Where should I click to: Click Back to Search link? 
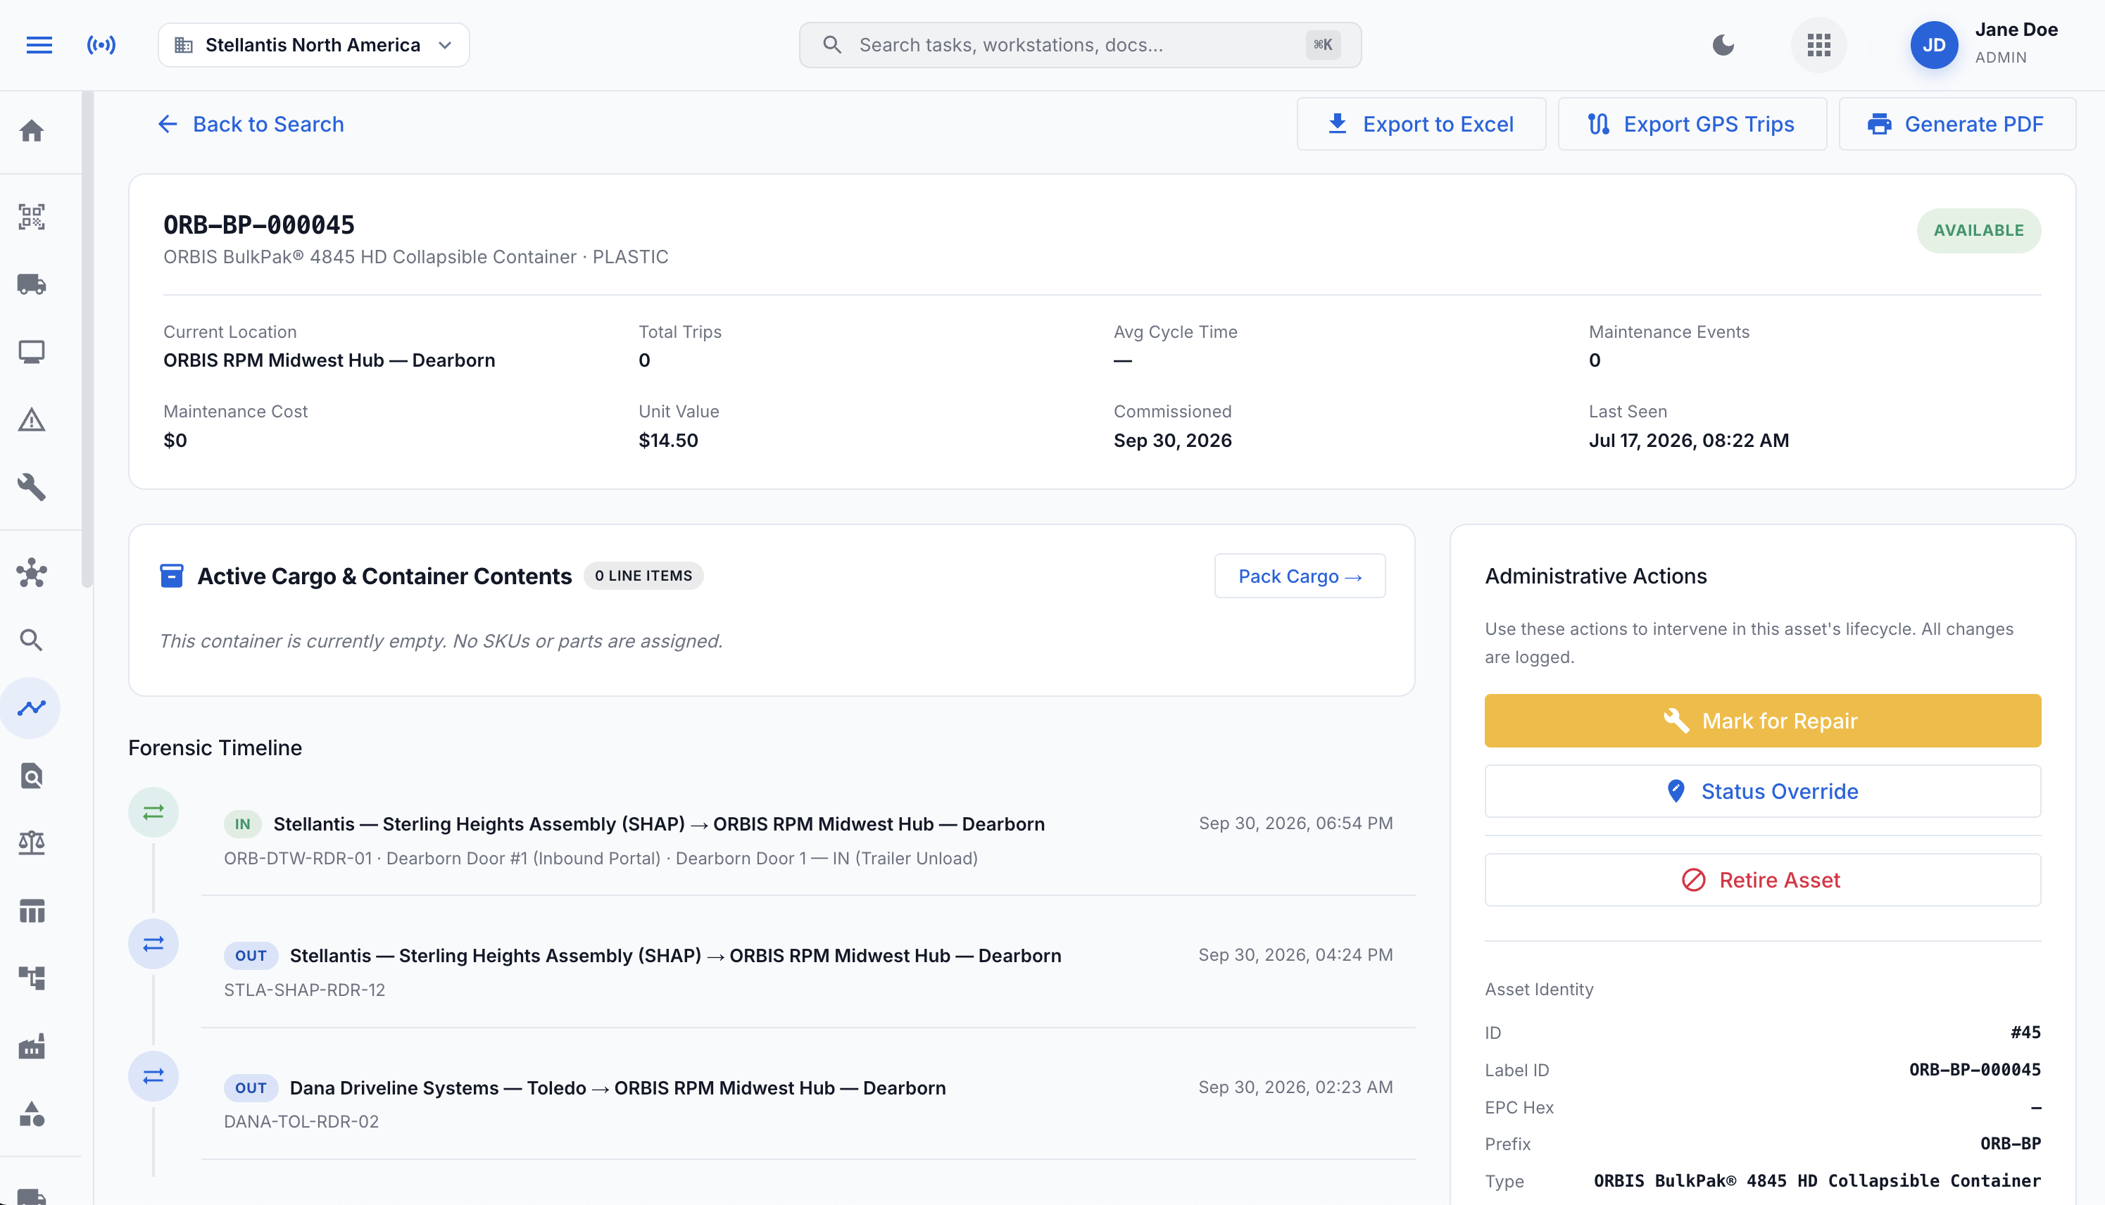click(251, 124)
